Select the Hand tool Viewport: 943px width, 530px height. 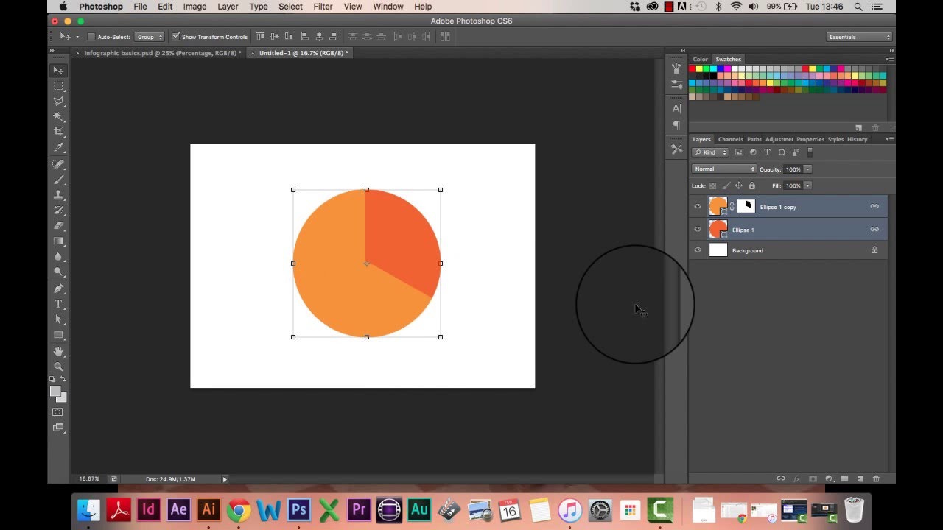(58, 351)
